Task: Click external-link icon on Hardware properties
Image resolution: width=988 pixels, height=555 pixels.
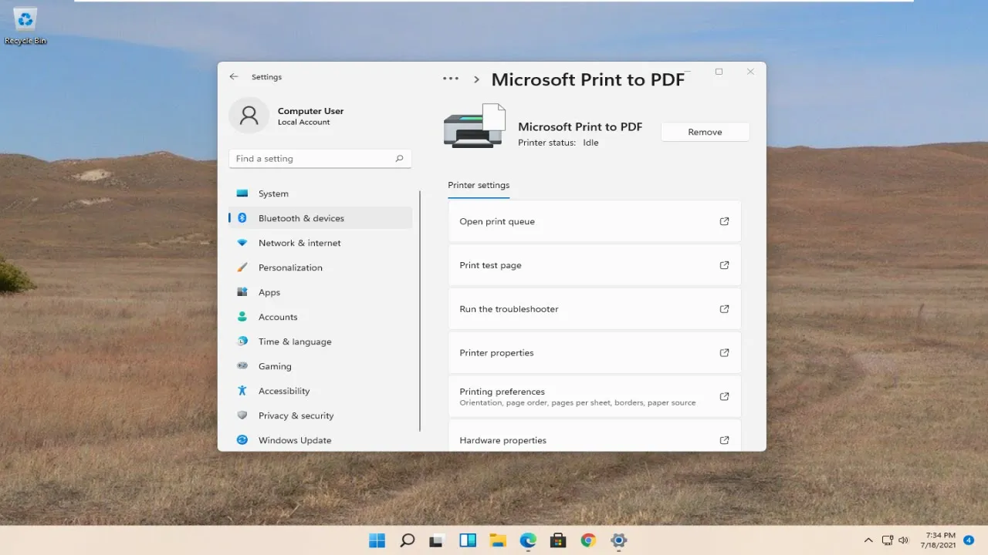Action: [x=724, y=440]
